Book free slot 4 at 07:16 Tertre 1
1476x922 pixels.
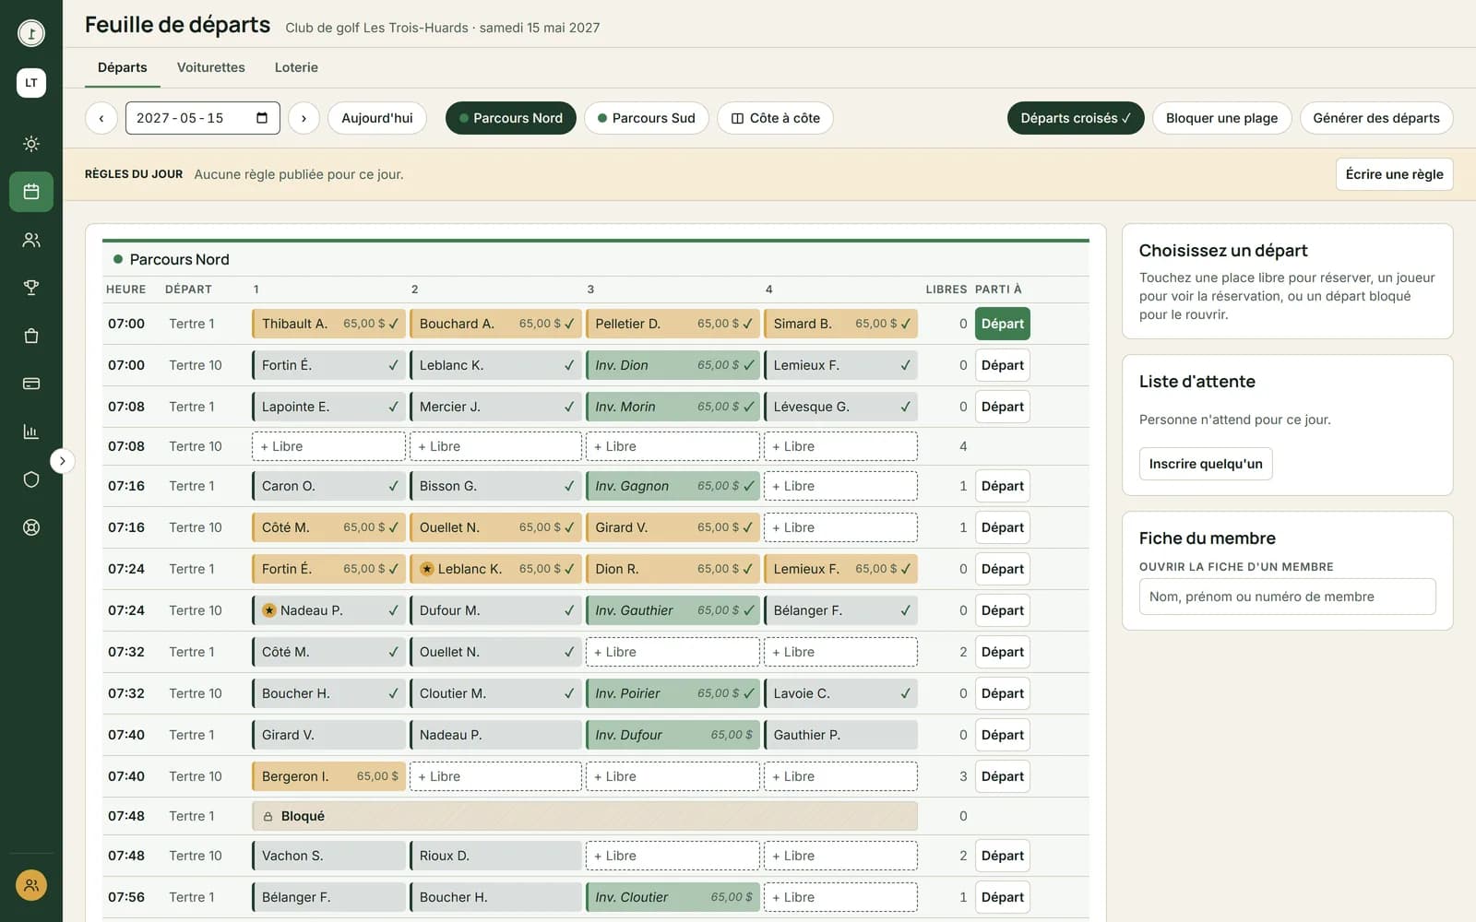pos(840,486)
